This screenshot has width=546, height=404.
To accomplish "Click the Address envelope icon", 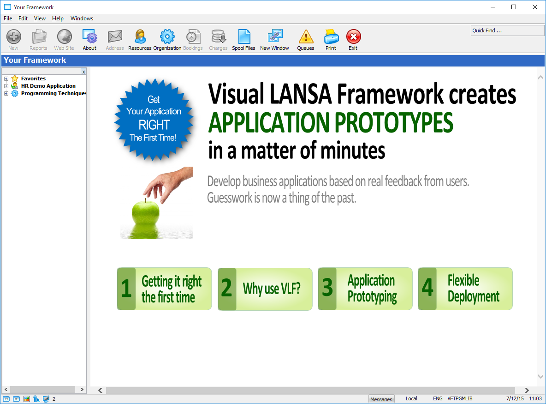I will pyautogui.click(x=115, y=36).
